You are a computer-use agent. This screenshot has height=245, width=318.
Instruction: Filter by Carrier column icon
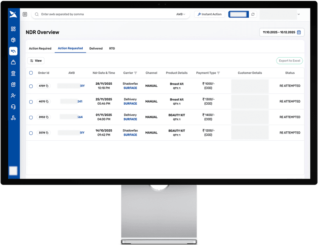point(136,73)
